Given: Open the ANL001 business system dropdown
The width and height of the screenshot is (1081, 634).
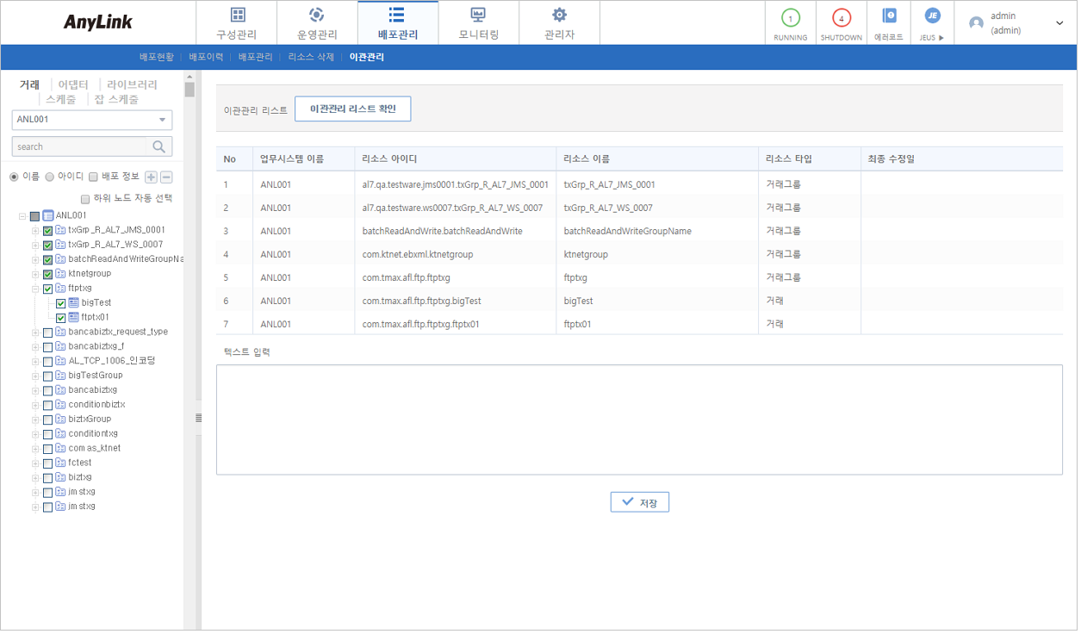Looking at the screenshot, I should point(91,120).
